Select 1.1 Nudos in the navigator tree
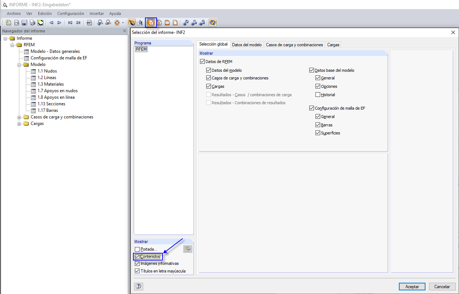Viewport: 459px width, 294px height. 47,71
